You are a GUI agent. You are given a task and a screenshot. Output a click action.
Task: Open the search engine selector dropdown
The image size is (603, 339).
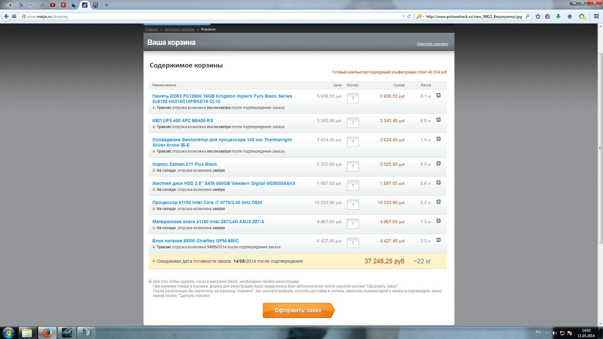click(x=420, y=16)
